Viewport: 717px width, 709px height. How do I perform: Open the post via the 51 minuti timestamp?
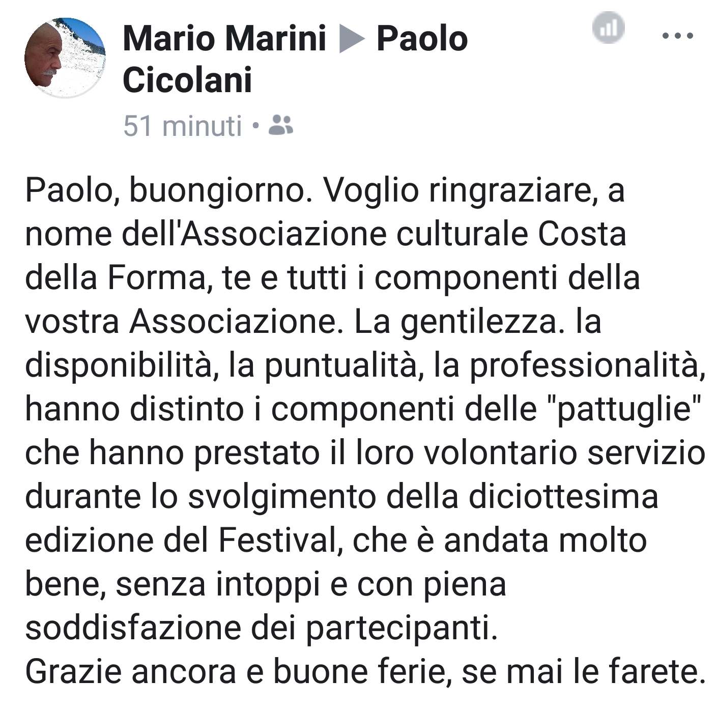[182, 126]
